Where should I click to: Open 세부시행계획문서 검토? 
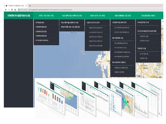tap(120, 48)
